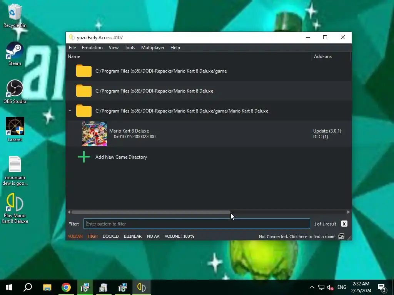Screen dimensions: 394x295
Task: Select the Mario Kart 8 Deluxe cover thumbnail
Action: pyautogui.click(x=95, y=134)
